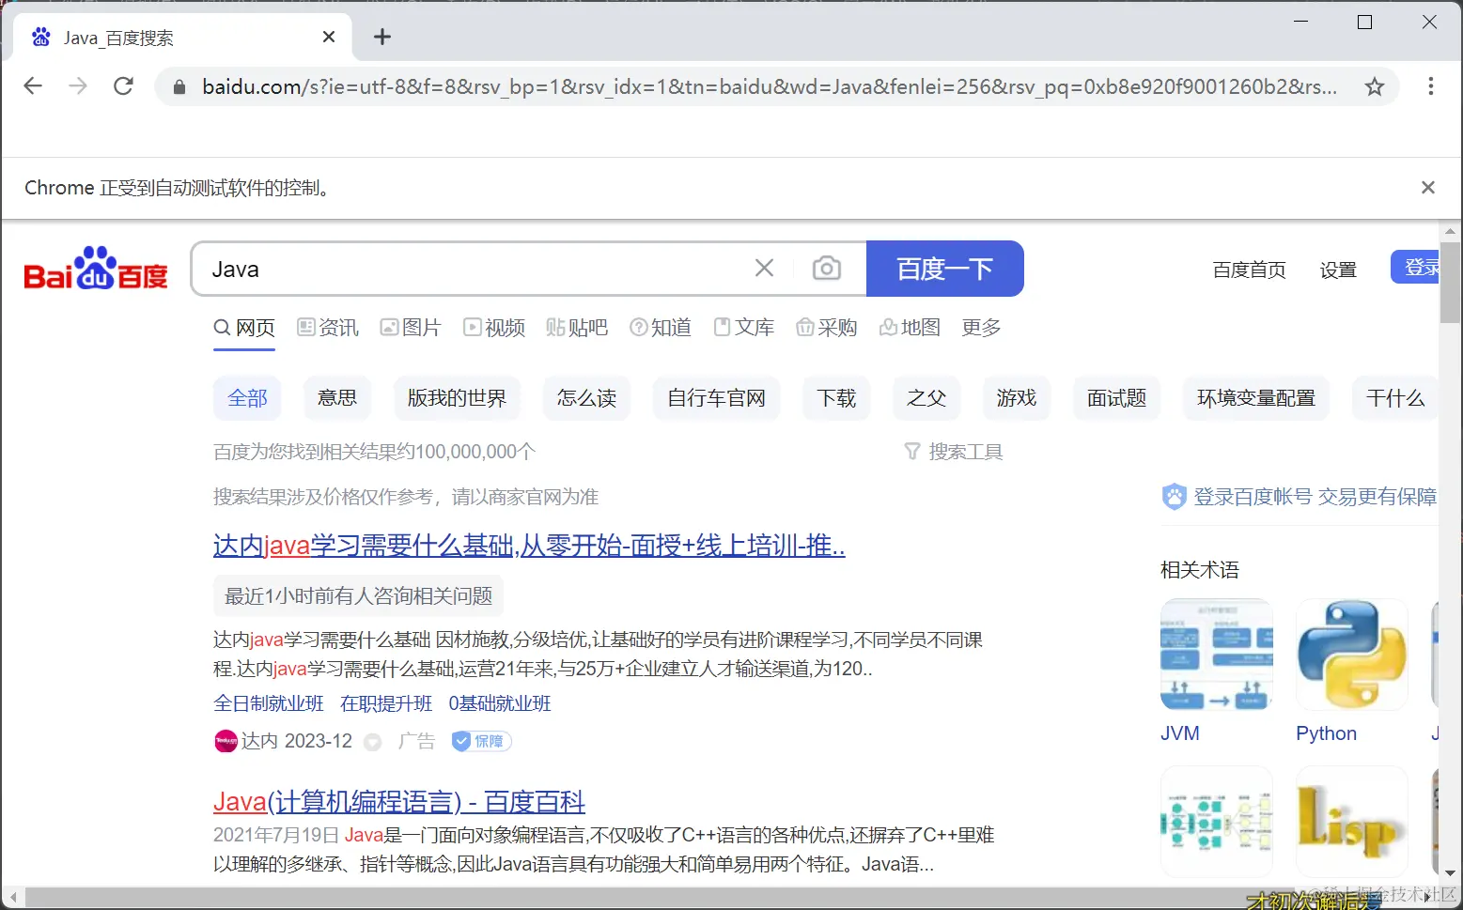The width and height of the screenshot is (1463, 910).
Task: Switch to 采购 search tab
Action: point(827,328)
